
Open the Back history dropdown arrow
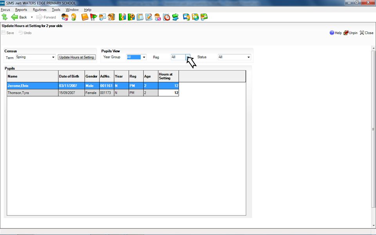coord(32,17)
